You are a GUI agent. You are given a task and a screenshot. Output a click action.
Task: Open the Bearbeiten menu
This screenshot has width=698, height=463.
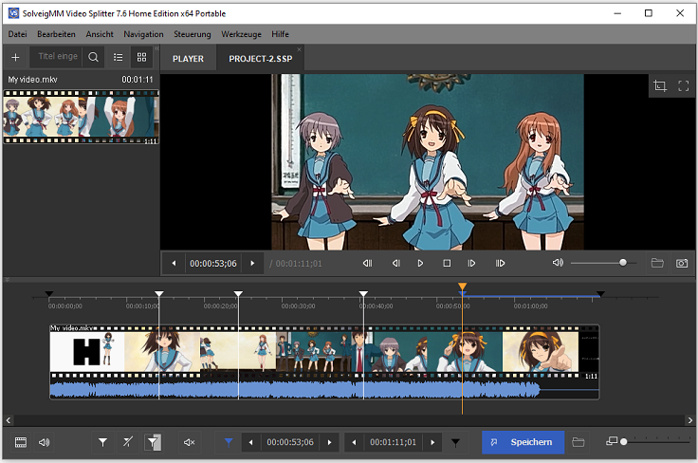57,34
